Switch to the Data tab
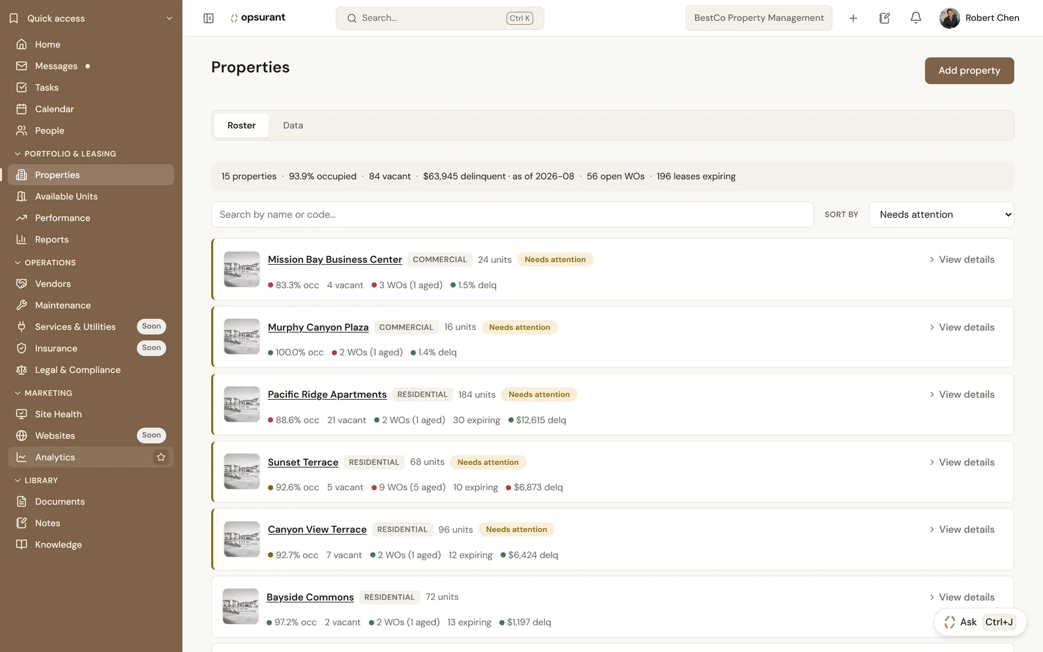This screenshot has width=1043, height=652. [293, 125]
